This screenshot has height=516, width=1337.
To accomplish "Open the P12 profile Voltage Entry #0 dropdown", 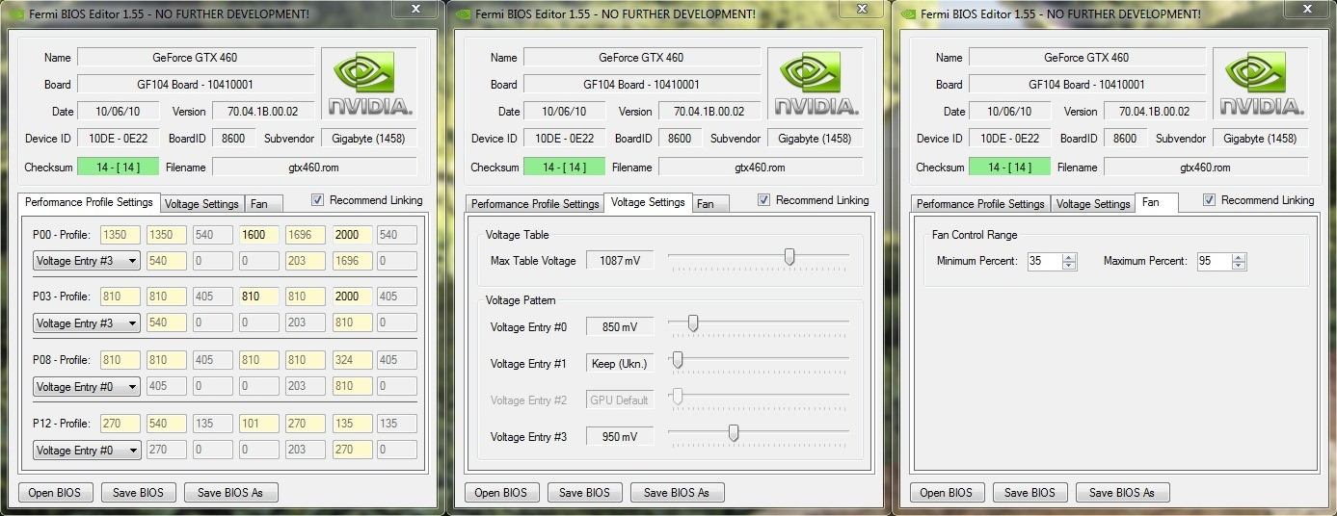I will point(87,451).
